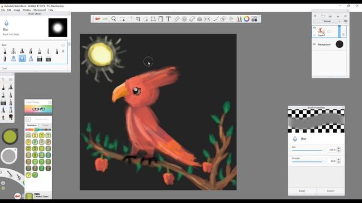
Task: Click the Reset button in Brush Properties
Action: [x=302, y=191]
